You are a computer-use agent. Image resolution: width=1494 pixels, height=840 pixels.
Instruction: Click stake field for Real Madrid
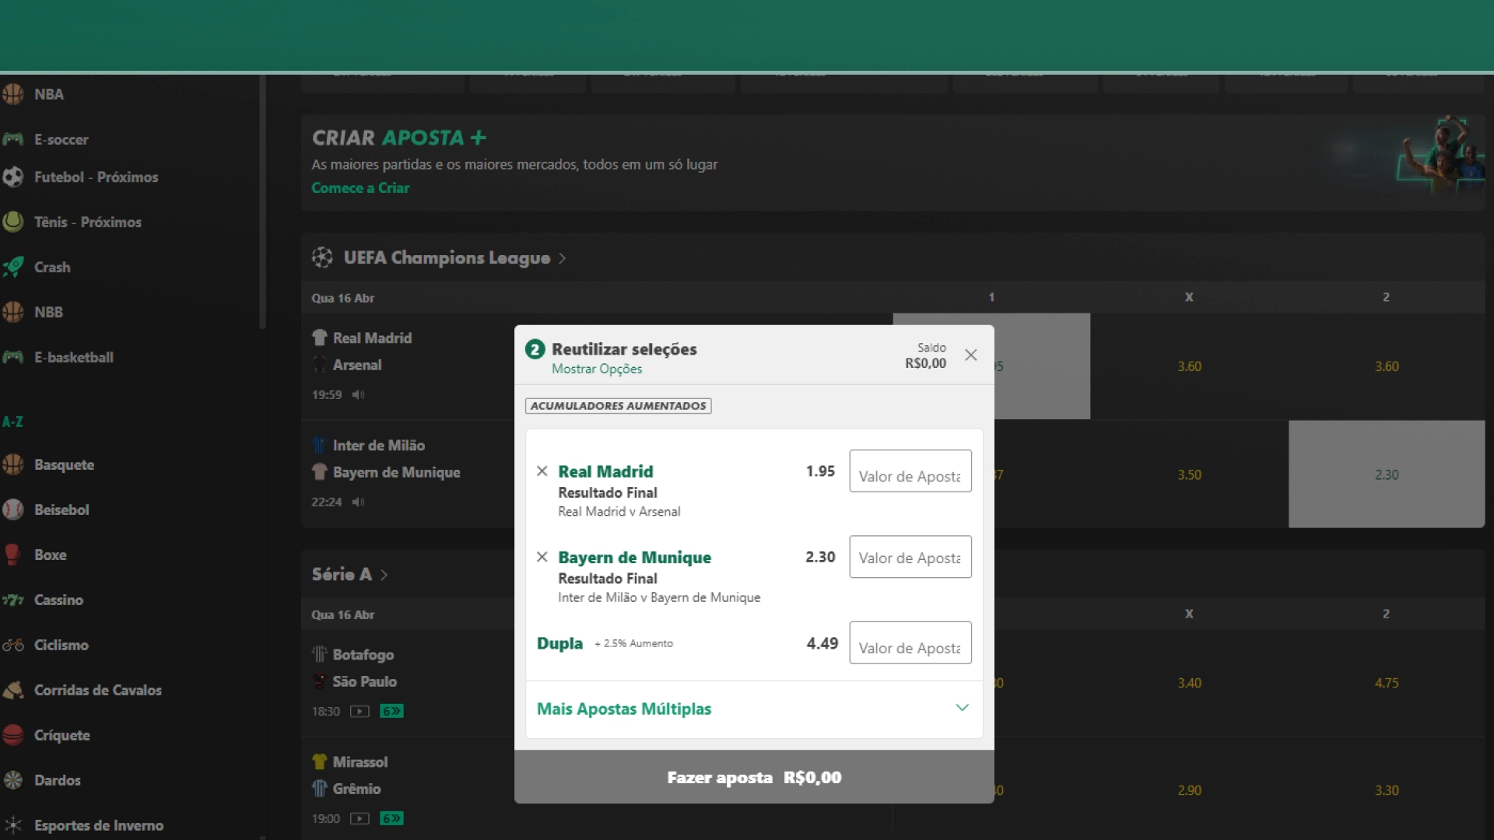(x=910, y=471)
